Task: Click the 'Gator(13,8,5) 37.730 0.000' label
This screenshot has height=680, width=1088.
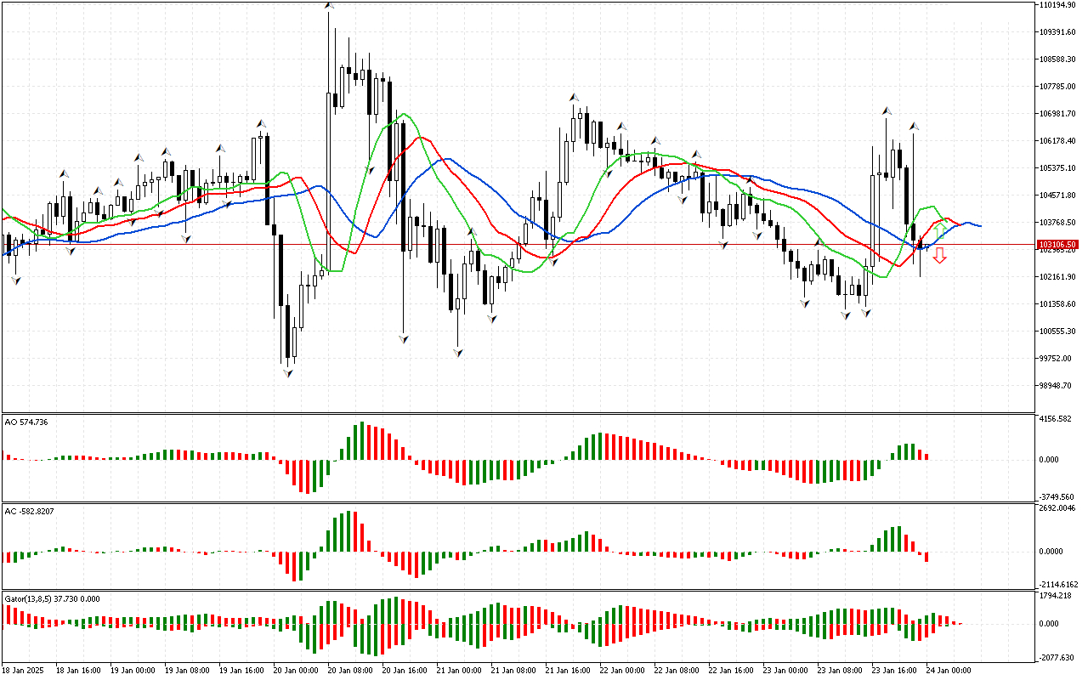Action: (x=52, y=598)
